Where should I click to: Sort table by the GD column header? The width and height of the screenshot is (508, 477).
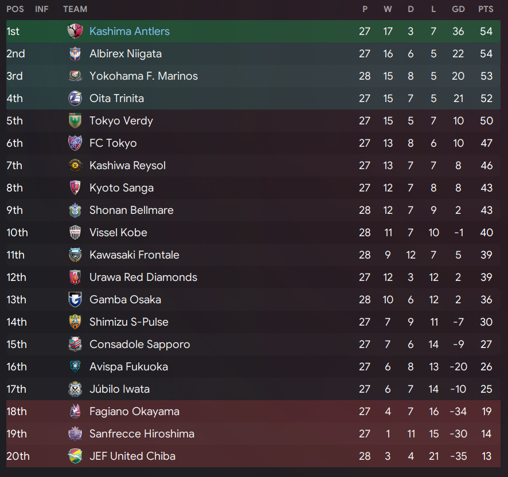(x=458, y=9)
